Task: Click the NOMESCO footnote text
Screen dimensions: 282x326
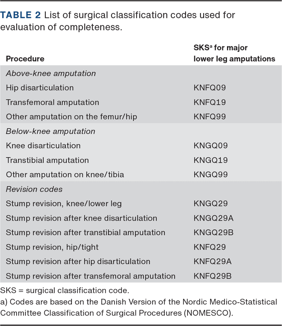Action: (139, 307)
